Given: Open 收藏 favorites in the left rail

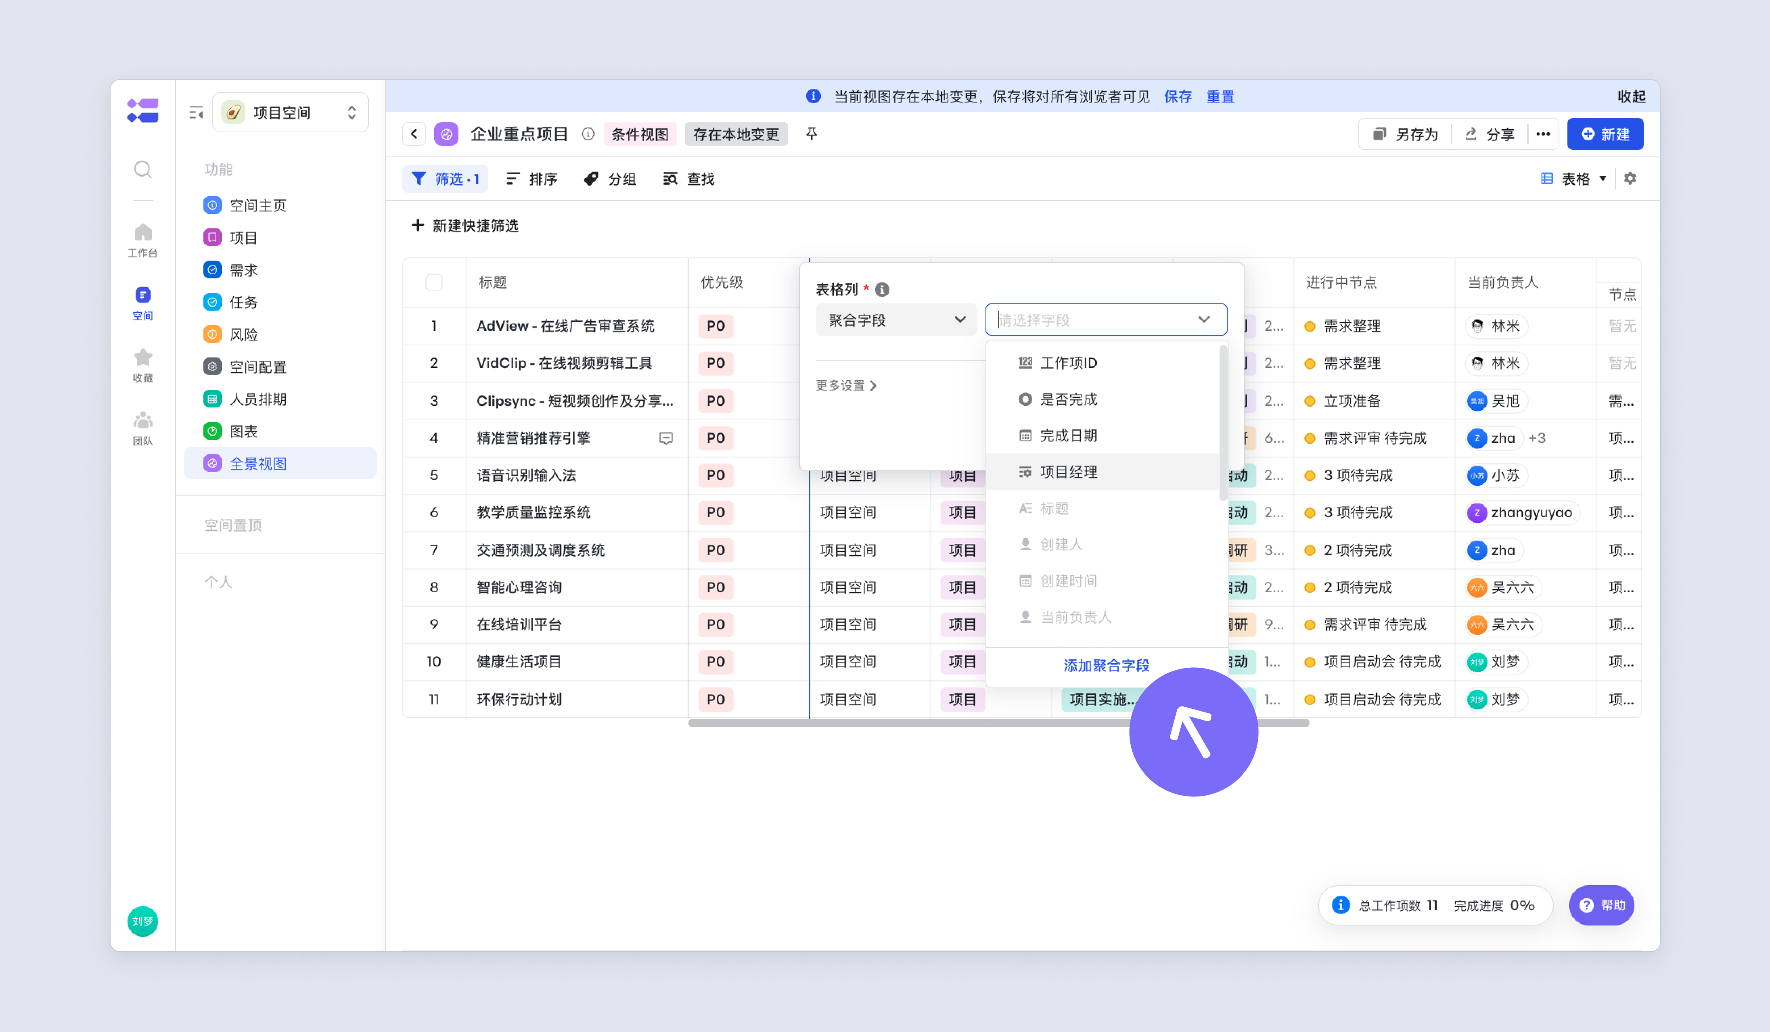Looking at the screenshot, I should (x=142, y=365).
